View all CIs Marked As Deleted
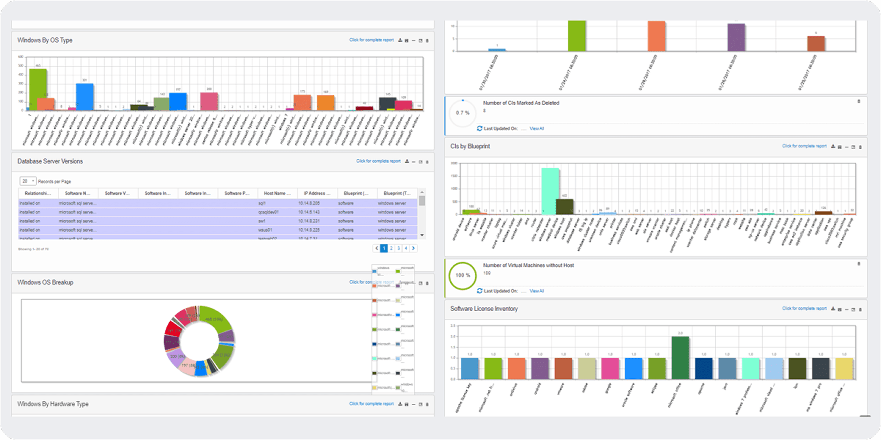The width and height of the screenshot is (881, 440). [537, 129]
